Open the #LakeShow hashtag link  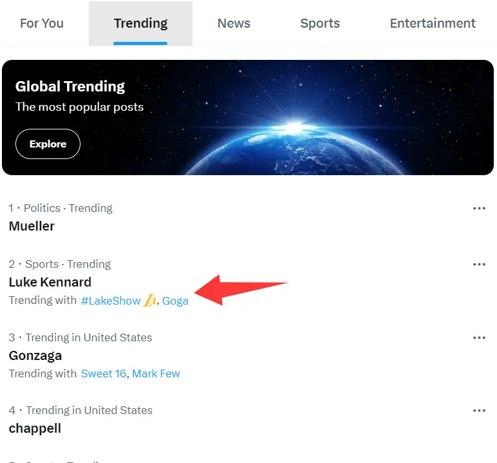[x=111, y=301]
